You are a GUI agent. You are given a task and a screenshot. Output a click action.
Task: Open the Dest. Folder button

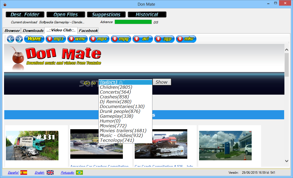[x=25, y=14]
